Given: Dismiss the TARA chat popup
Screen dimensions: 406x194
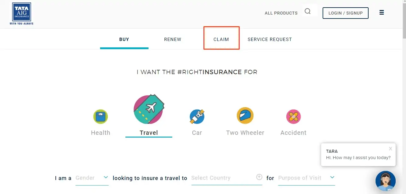Looking at the screenshot, I should click(390, 149).
